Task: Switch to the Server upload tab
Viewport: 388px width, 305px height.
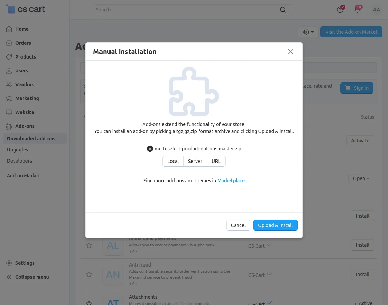Action: click(195, 161)
